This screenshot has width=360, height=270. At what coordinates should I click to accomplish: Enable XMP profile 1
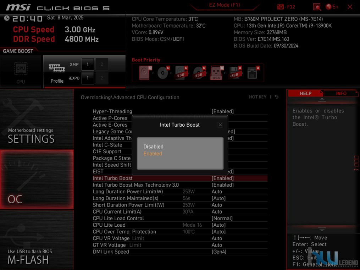pyautogui.click(x=88, y=64)
